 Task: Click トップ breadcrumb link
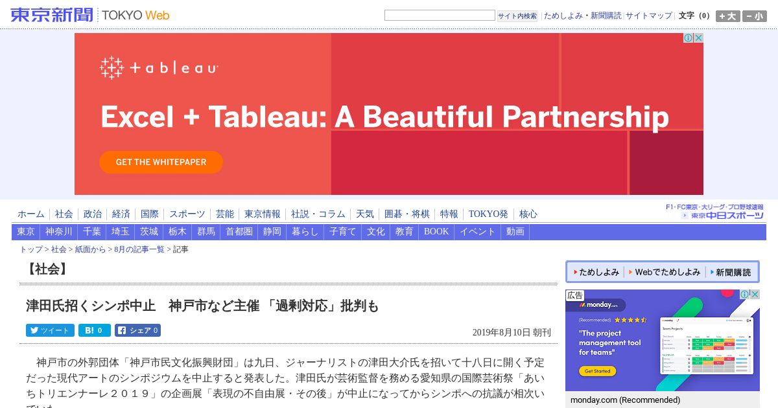31,249
